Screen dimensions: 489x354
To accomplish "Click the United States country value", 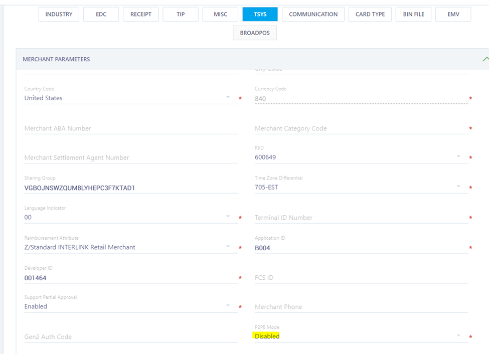I will pyautogui.click(x=43, y=98).
